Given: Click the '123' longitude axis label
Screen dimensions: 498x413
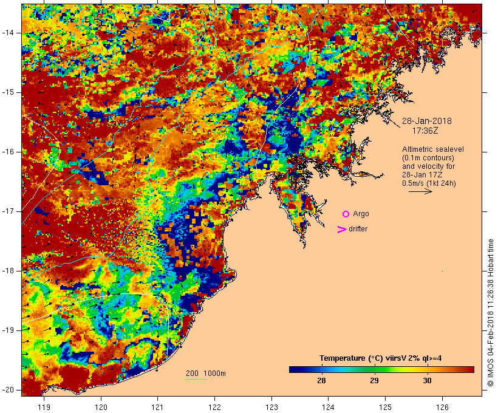Looking at the screenshot, I should pyautogui.click(x=271, y=407).
